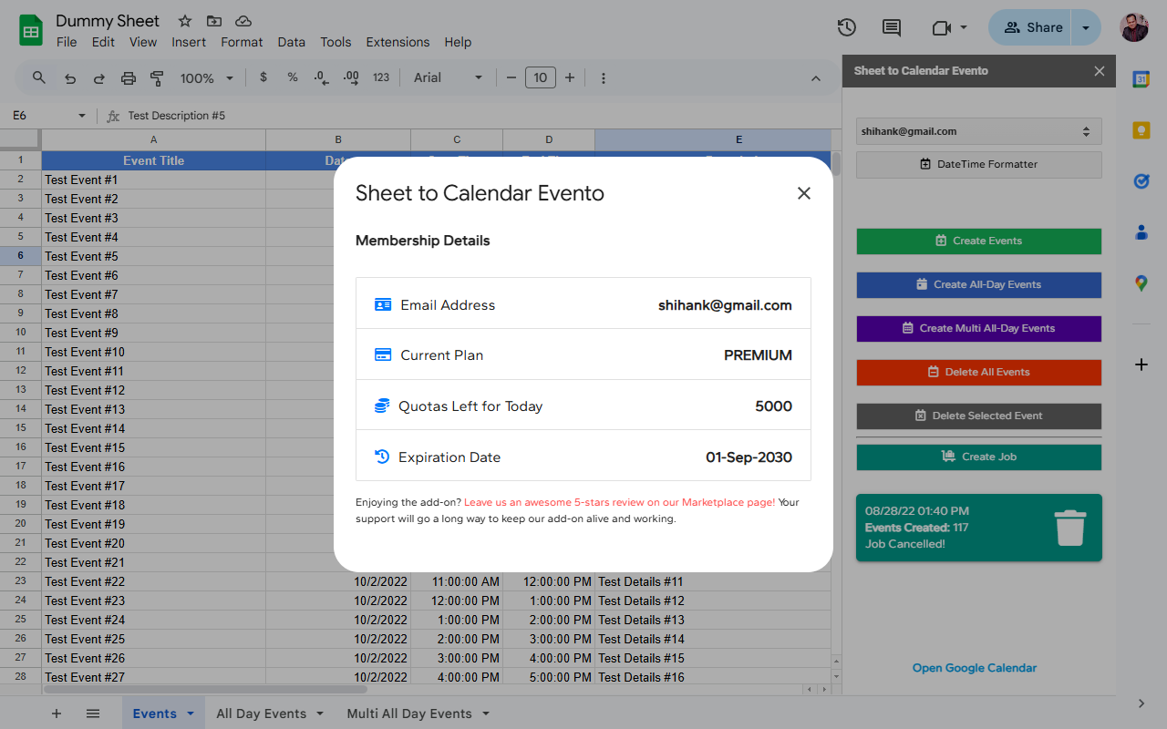Close the Membership Details dialog
The image size is (1167, 729).
click(x=803, y=193)
